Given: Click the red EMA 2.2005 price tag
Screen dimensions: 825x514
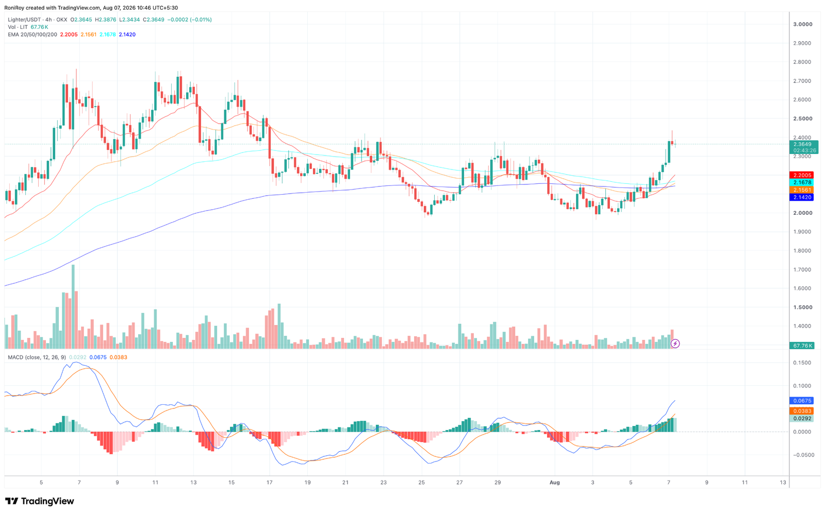Looking at the screenshot, I should point(801,176).
